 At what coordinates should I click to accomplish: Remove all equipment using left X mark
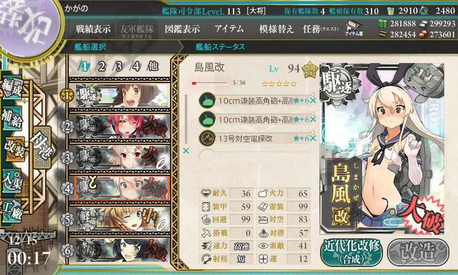coord(185,151)
